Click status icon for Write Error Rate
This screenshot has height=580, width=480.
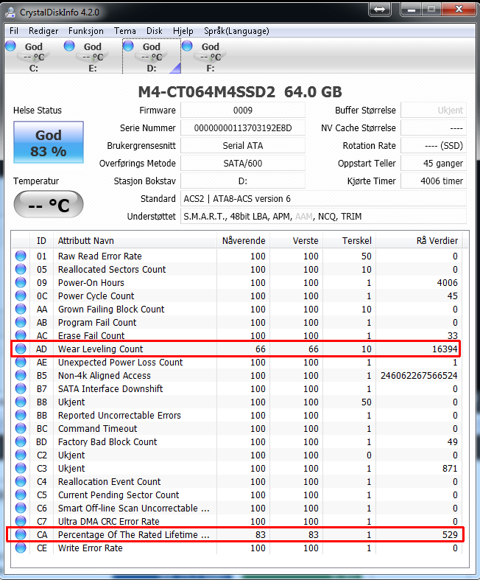click(x=21, y=548)
